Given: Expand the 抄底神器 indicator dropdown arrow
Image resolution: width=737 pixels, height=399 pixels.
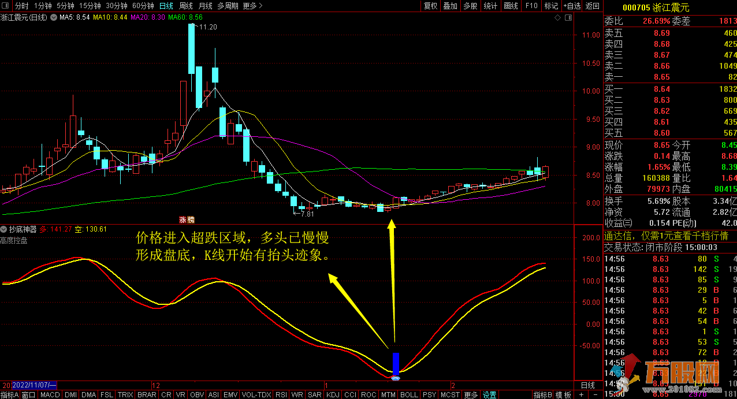Looking at the screenshot, I should click(4, 229).
